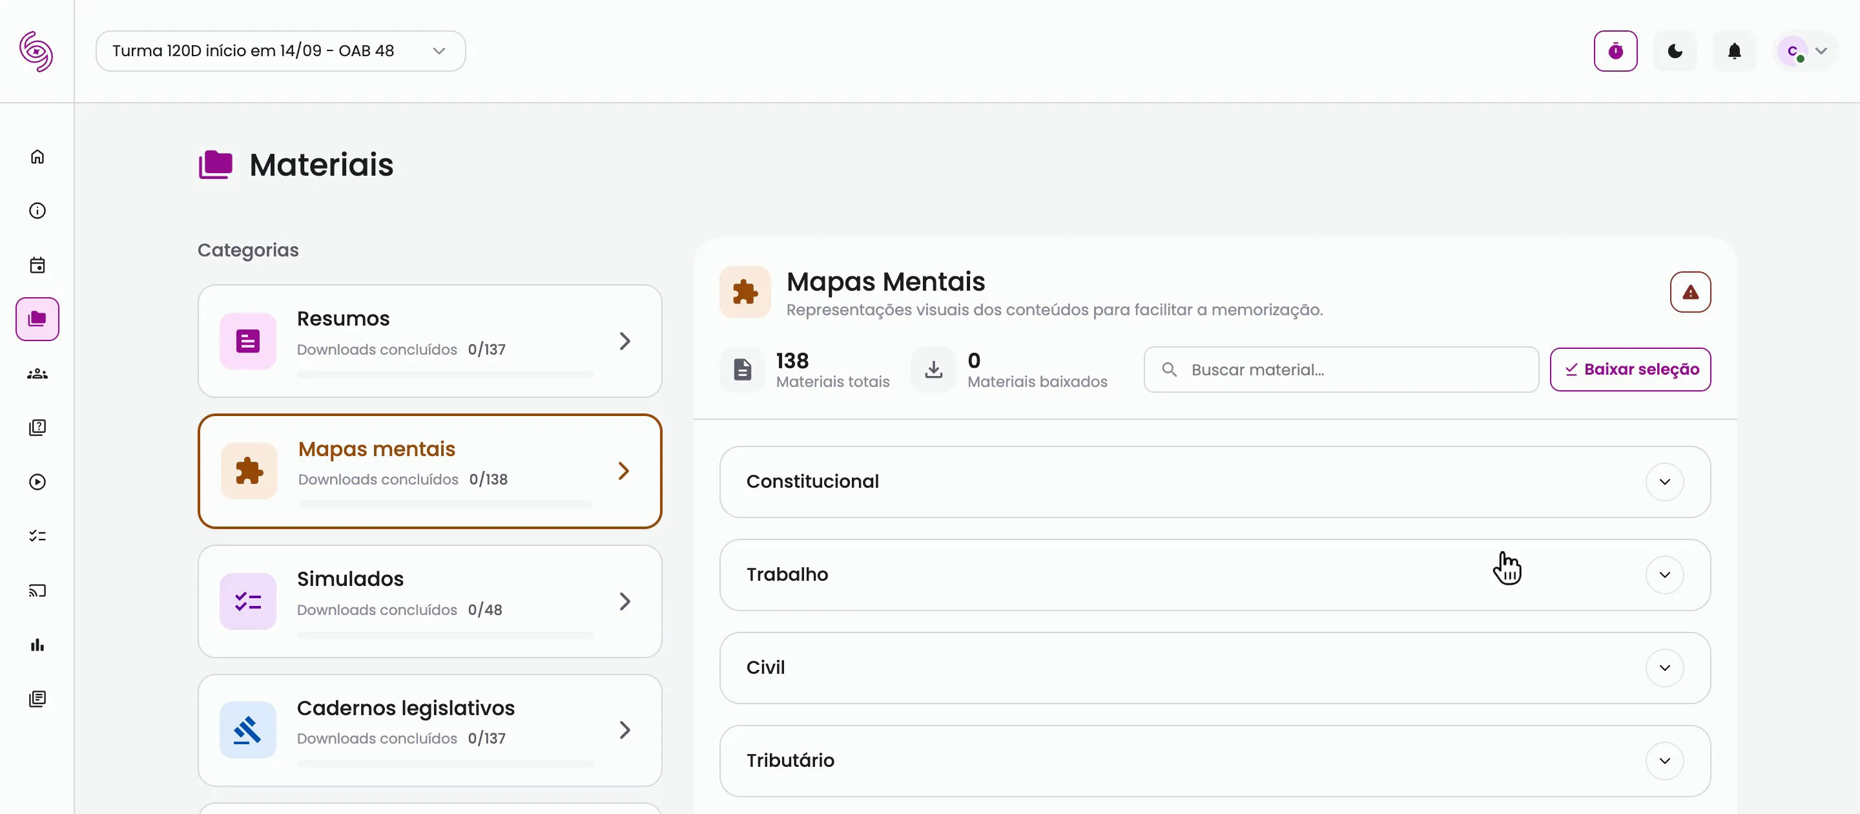Click the Buscar material search field
Viewport: 1860px width, 814px height.
(1341, 370)
